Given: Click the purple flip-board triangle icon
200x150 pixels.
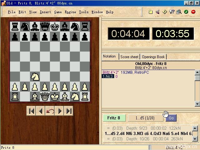Looking at the screenshot, I should click(157, 12).
